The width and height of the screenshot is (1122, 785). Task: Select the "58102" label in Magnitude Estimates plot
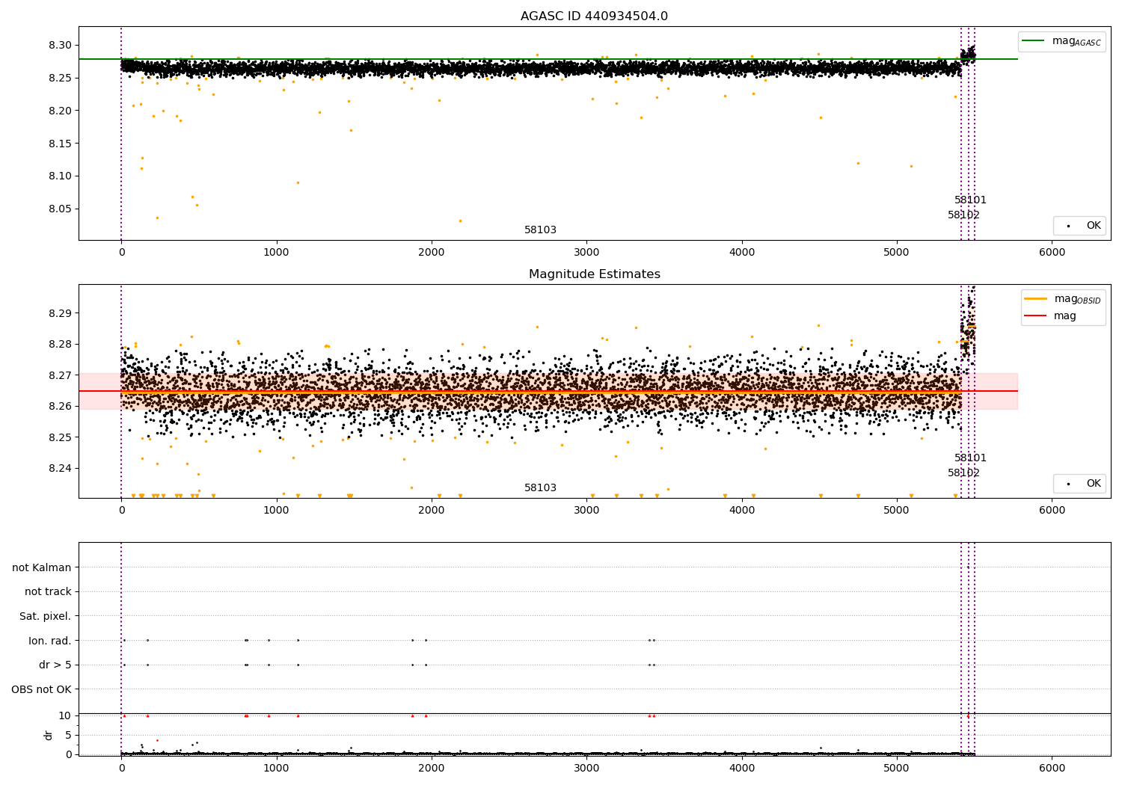(x=963, y=473)
